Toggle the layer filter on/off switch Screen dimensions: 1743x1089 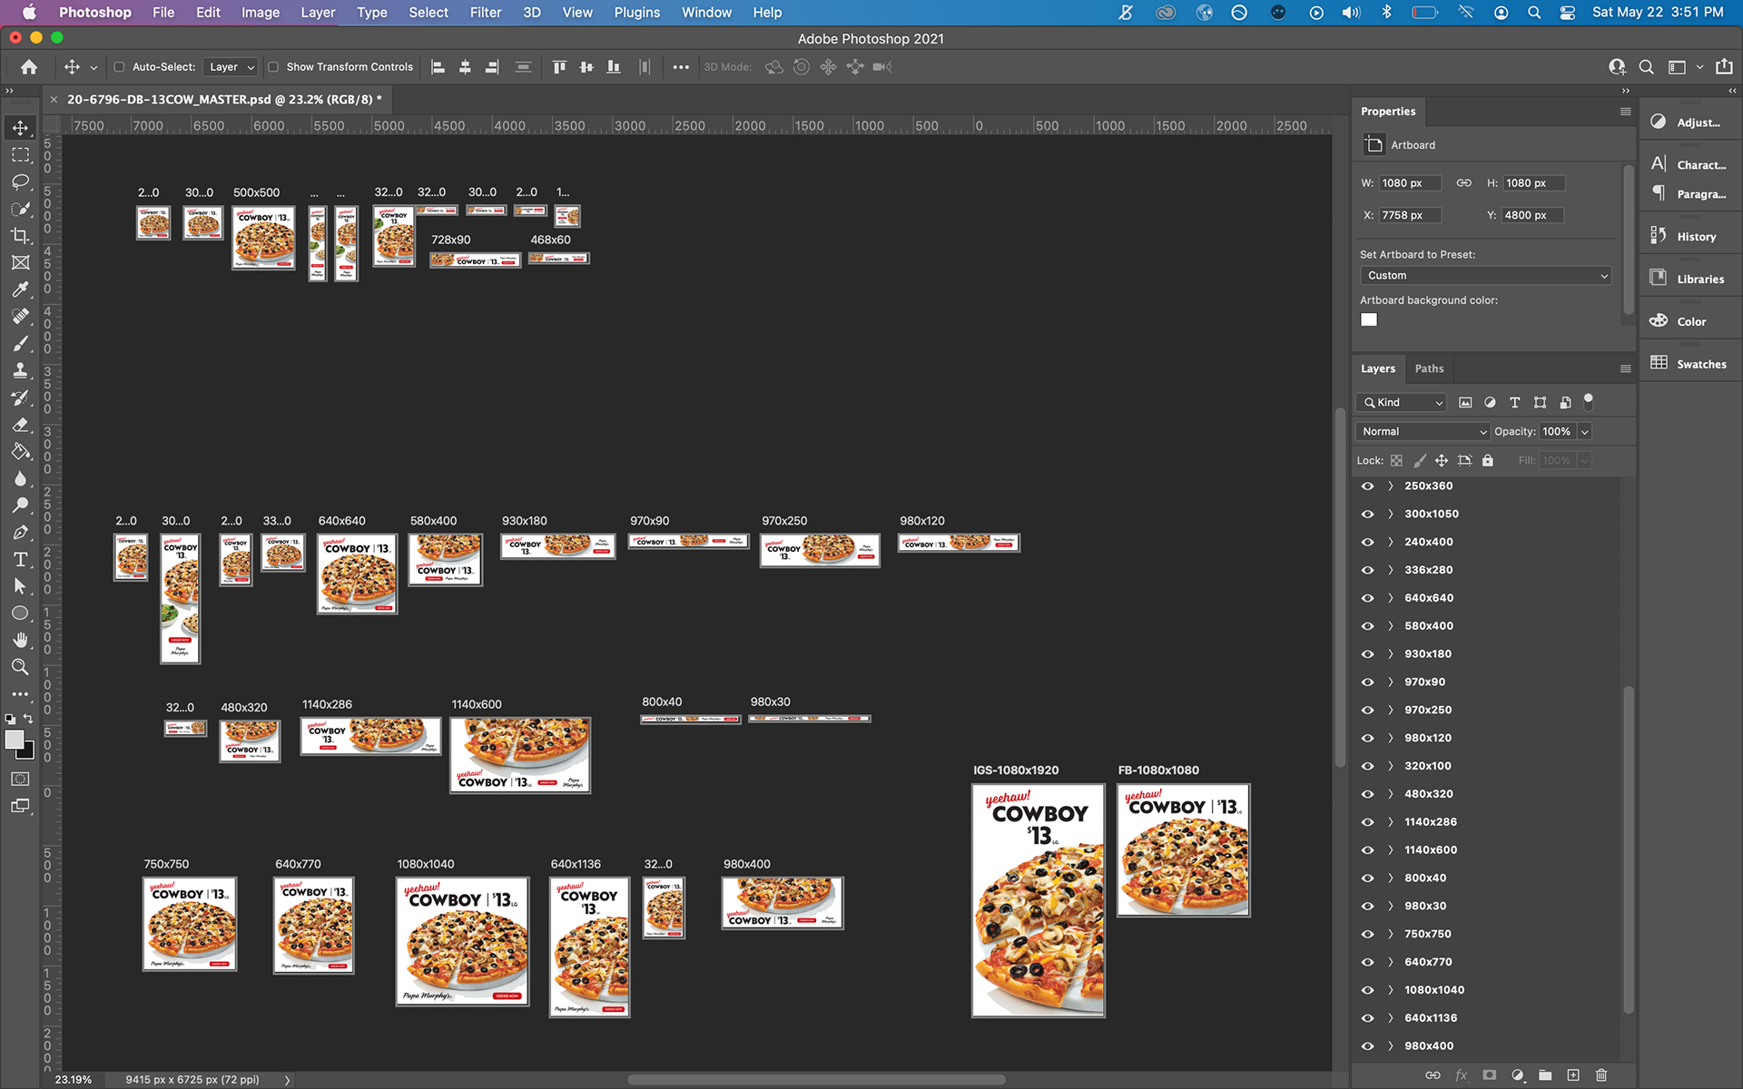[x=1588, y=401]
